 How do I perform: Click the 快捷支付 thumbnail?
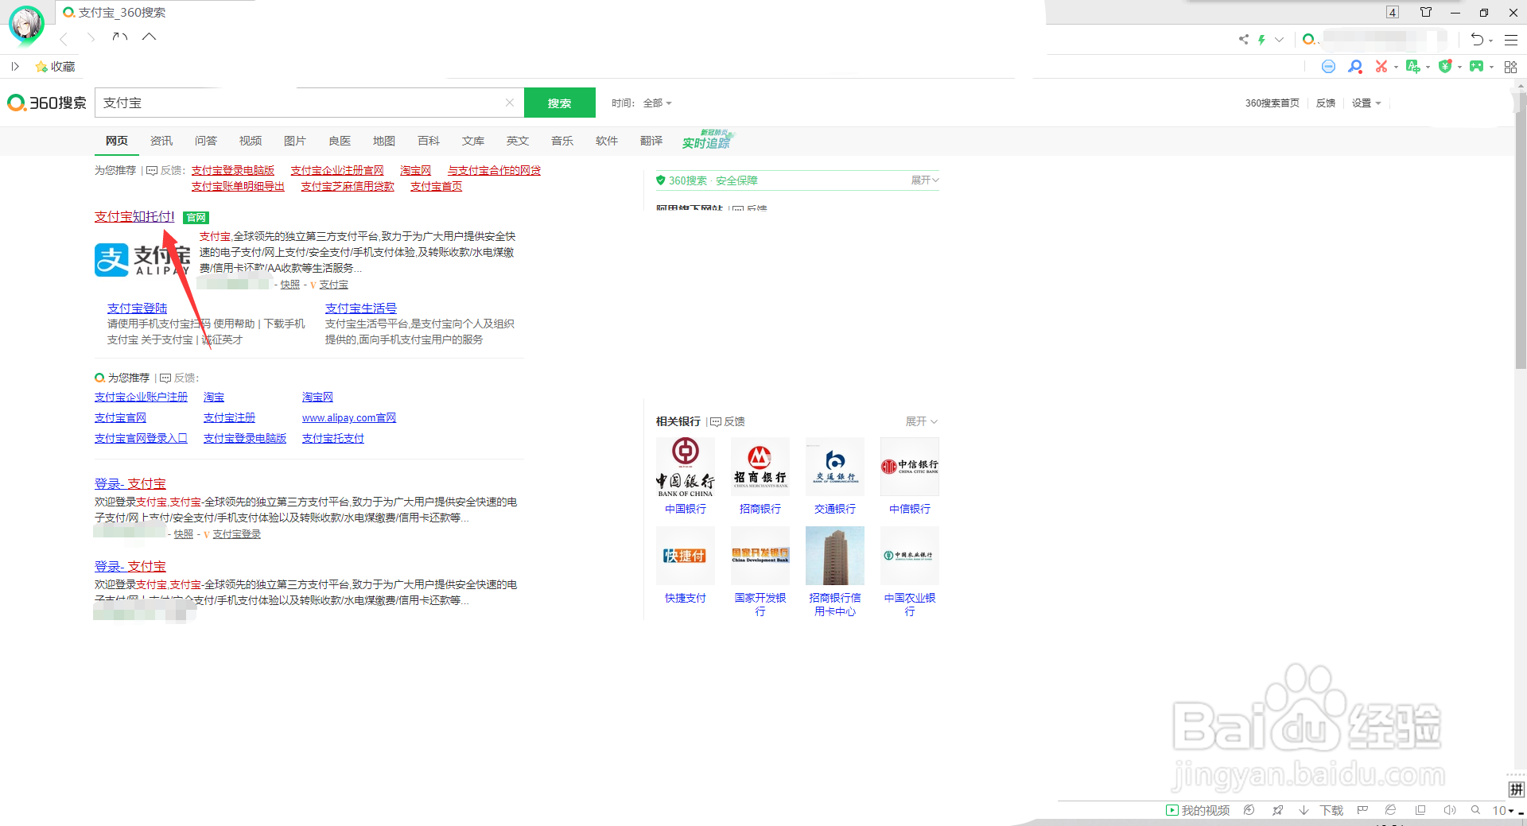click(686, 556)
